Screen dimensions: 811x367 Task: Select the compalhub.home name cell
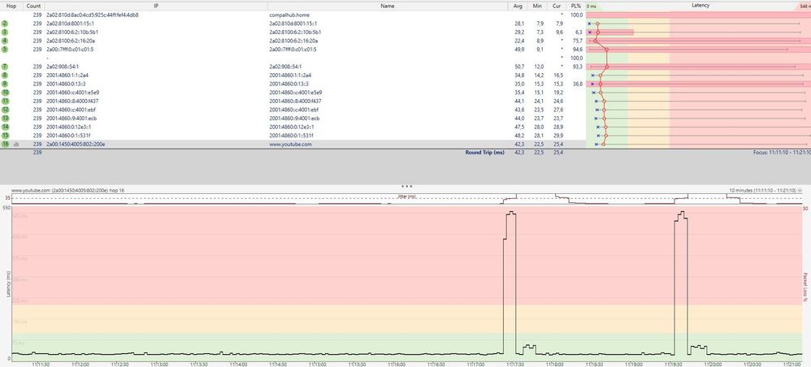coord(289,15)
